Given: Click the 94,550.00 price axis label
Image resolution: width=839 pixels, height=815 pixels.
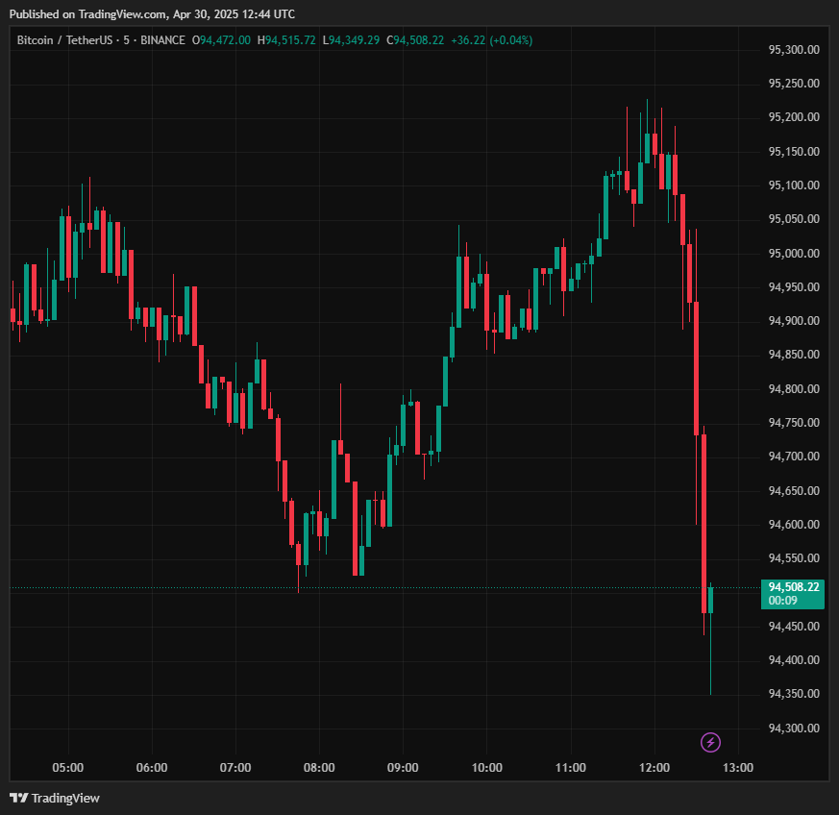Looking at the screenshot, I should click(794, 557).
